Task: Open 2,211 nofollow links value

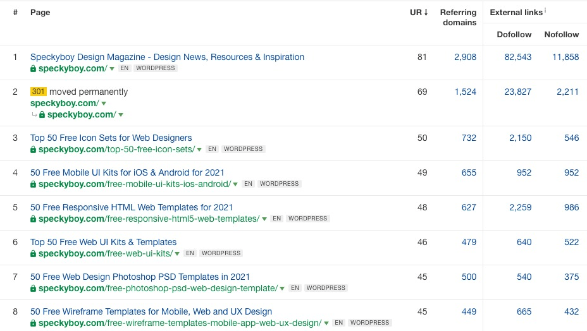Action: 567,92
